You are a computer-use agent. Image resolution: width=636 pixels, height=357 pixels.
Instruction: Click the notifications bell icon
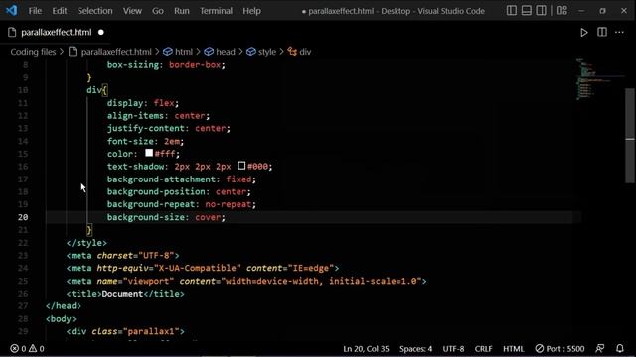pyautogui.click(x=620, y=348)
